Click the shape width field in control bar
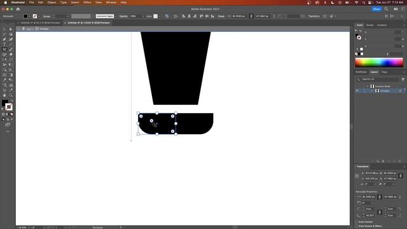The height and width of the screenshot is (229, 407). [x=239, y=16]
